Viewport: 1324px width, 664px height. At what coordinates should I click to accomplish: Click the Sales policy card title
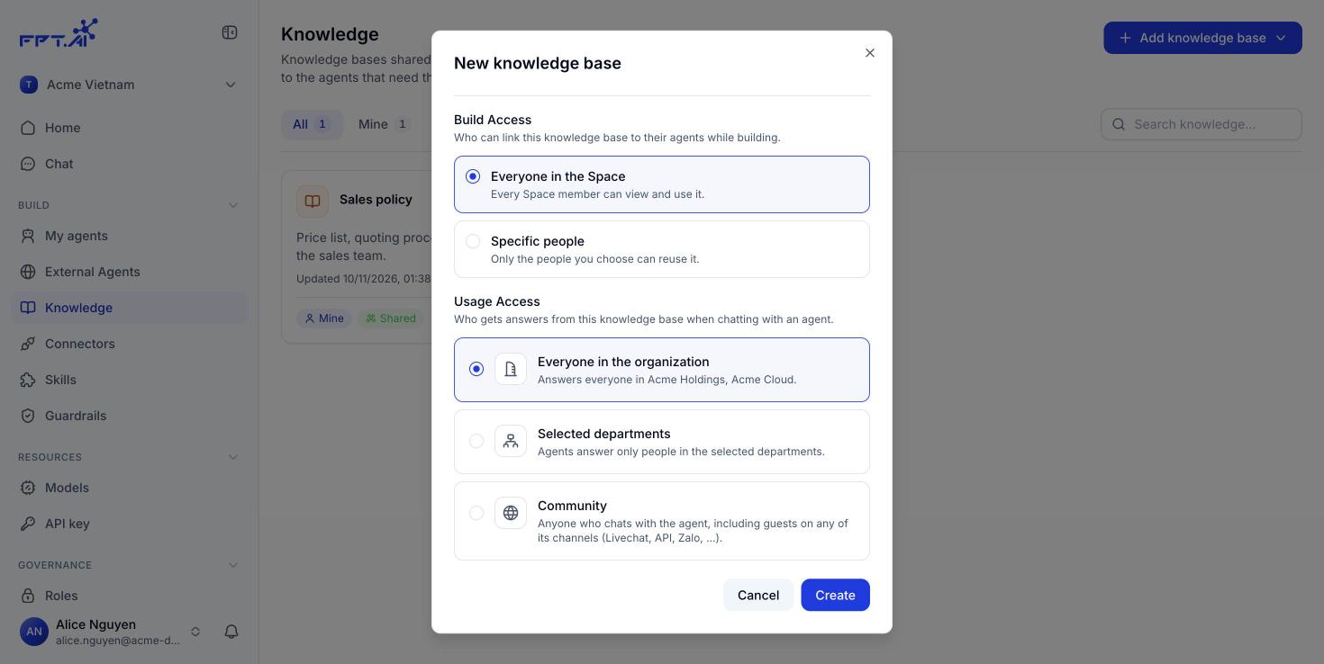[x=376, y=200]
